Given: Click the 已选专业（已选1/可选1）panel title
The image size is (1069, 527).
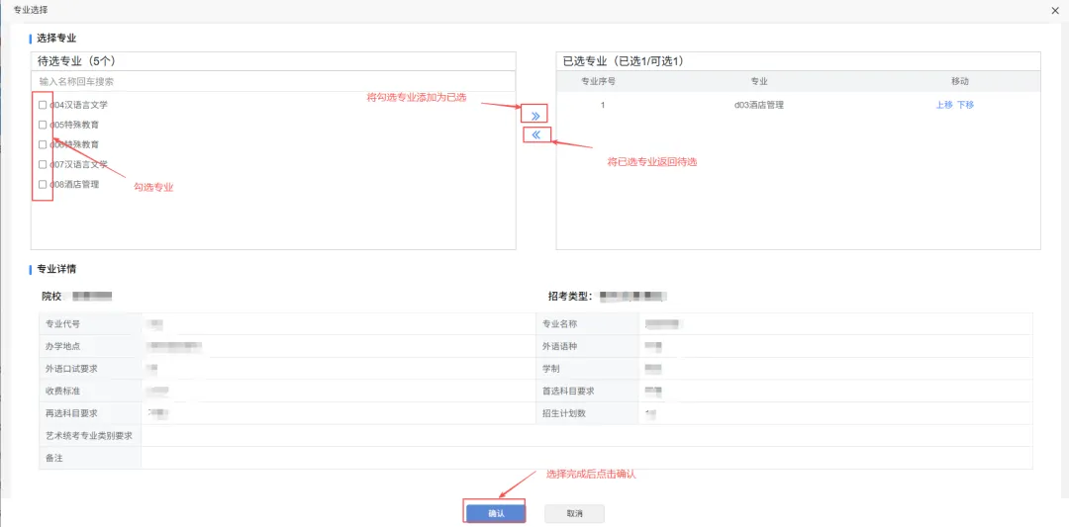Looking at the screenshot, I should [624, 60].
